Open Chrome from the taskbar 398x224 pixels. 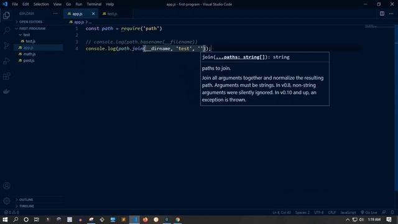pyautogui.click(x=178, y=220)
